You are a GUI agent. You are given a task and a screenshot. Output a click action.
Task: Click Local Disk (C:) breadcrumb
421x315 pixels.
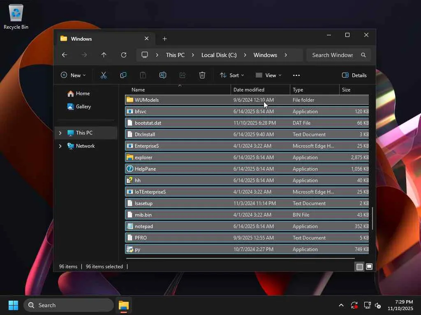click(x=219, y=55)
